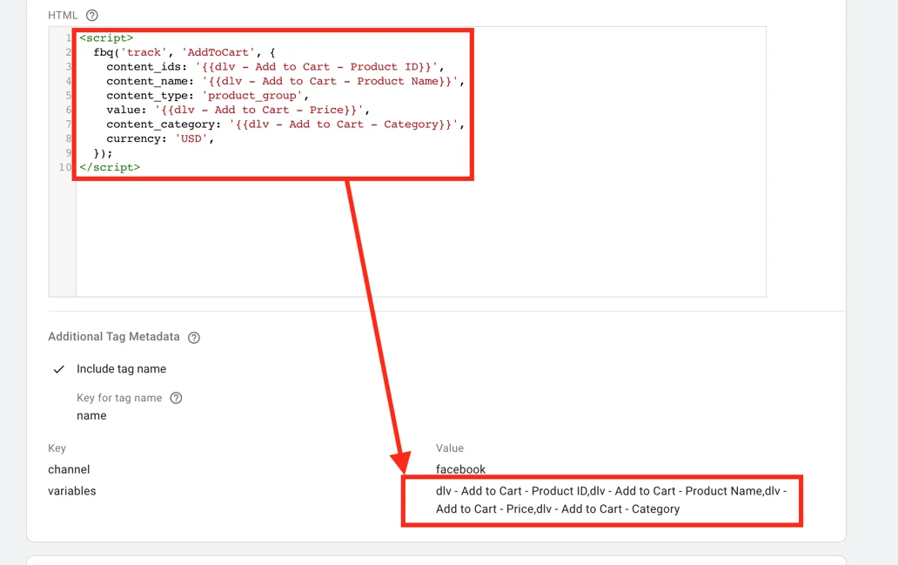Open the Additional Tag Metadata help icon
The image size is (898, 565).
[x=194, y=338]
